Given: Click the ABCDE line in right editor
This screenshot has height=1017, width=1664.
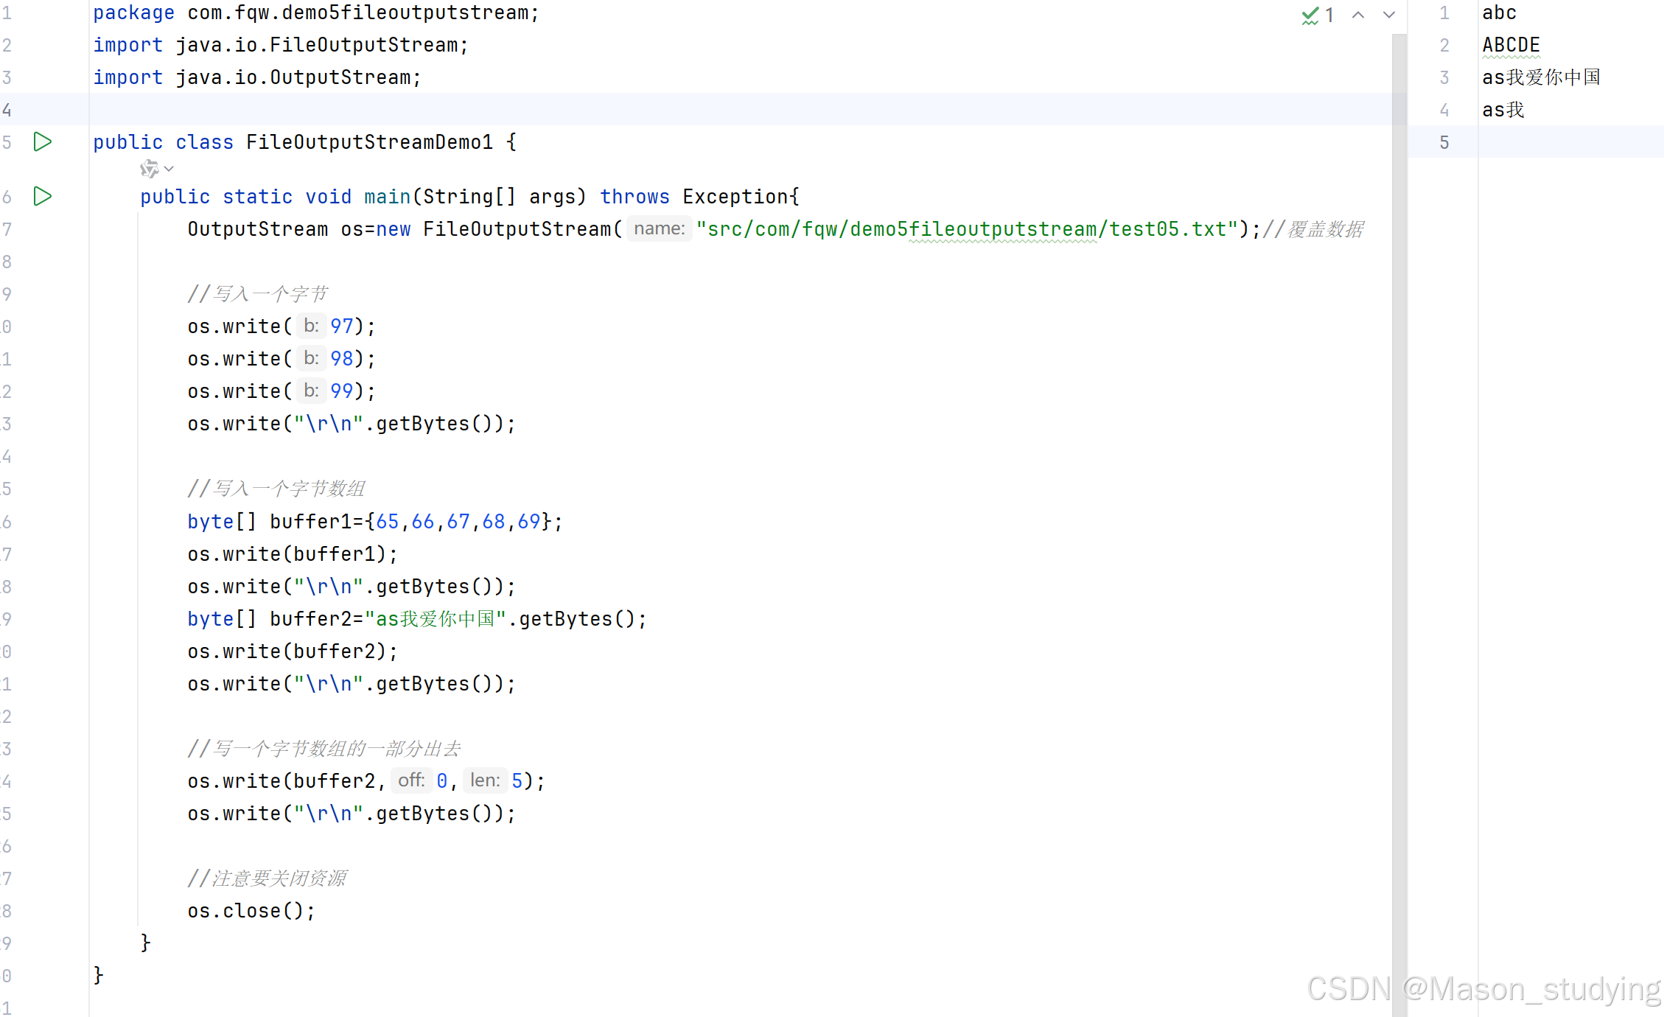Looking at the screenshot, I should coord(1511,45).
